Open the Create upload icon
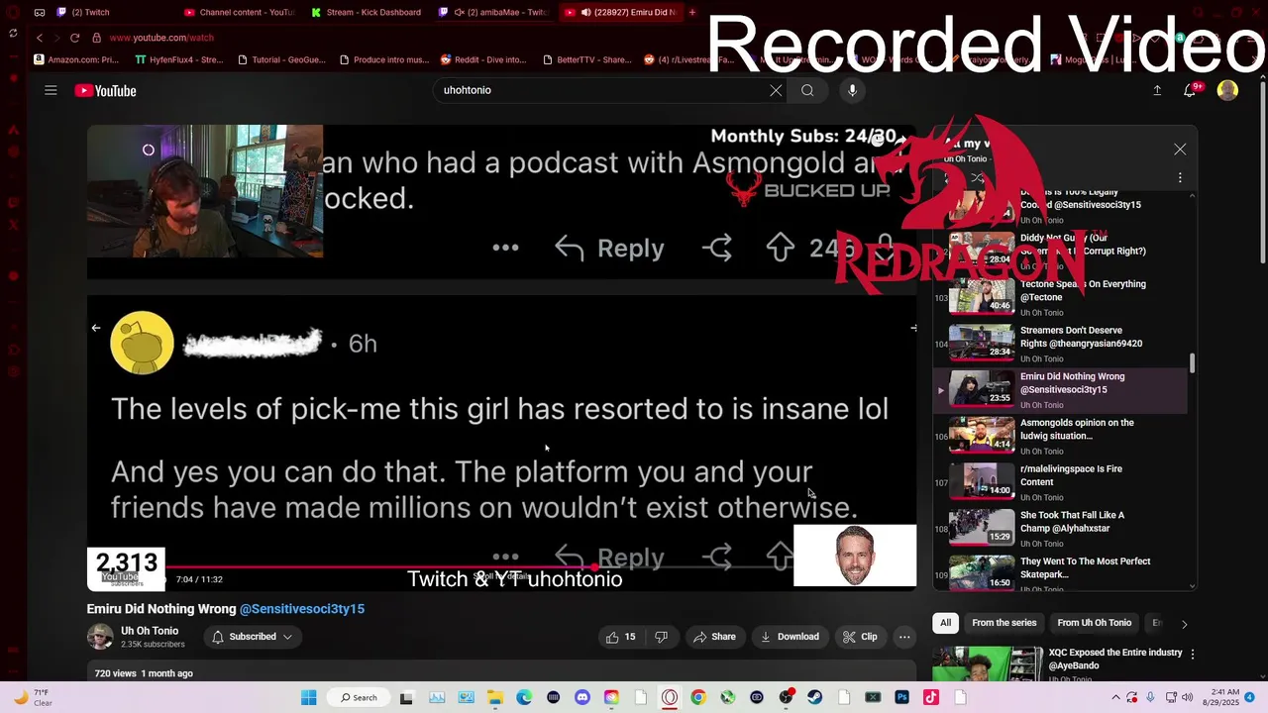 (x=1157, y=90)
